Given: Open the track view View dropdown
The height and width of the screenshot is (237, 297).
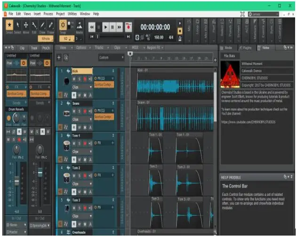Looking at the screenshot, I should point(65,47).
